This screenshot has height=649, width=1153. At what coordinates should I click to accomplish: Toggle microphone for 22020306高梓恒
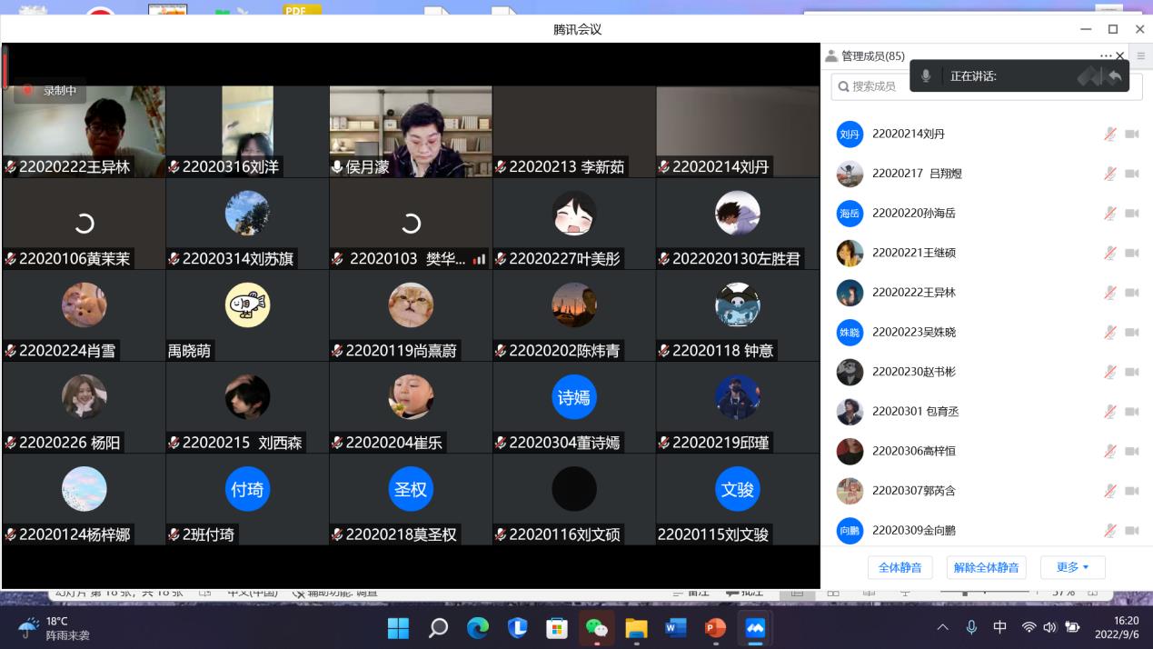point(1110,451)
